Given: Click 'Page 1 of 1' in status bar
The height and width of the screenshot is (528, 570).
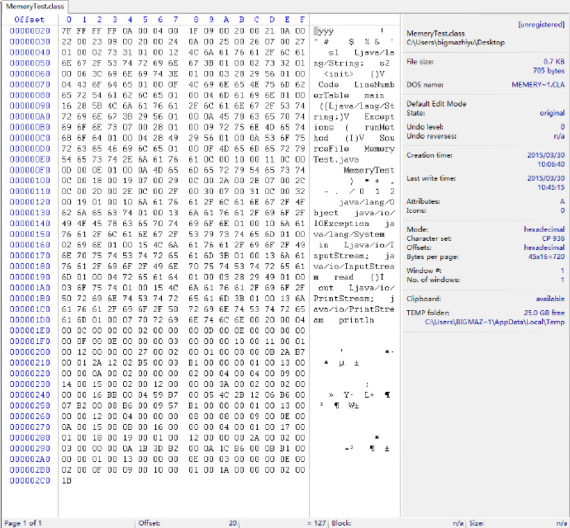Looking at the screenshot, I should coord(23,523).
